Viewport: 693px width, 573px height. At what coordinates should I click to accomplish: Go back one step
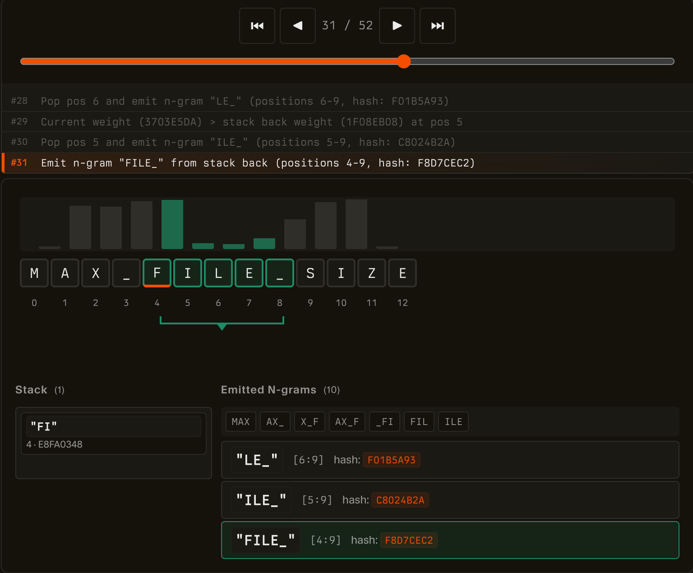(x=298, y=26)
